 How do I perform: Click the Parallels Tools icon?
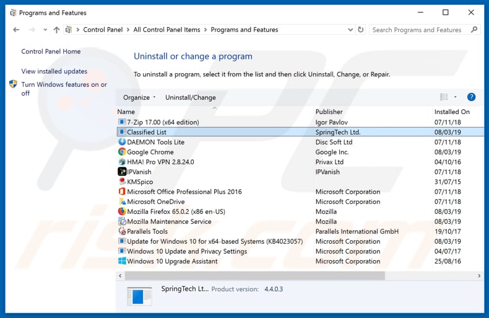[x=122, y=231]
